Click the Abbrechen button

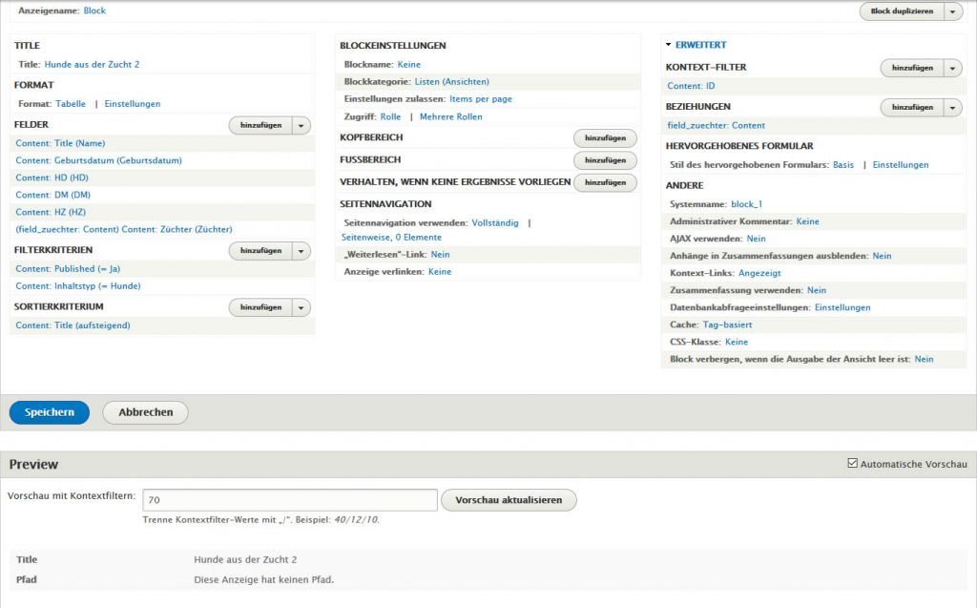coord(145,412)
